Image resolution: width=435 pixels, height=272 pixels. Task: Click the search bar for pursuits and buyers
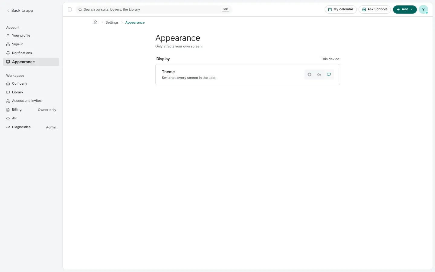coord(153,9)
